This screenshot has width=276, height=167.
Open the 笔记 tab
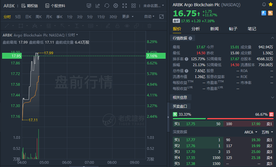click(x=252, y=29)
